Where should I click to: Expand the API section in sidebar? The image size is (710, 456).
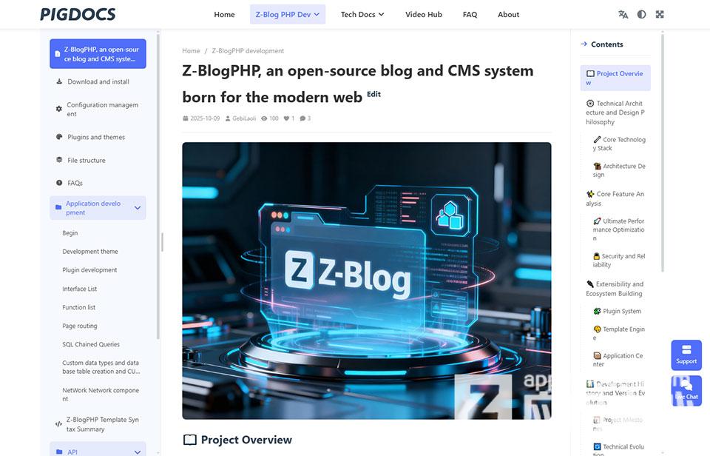[x=138, y=452]
